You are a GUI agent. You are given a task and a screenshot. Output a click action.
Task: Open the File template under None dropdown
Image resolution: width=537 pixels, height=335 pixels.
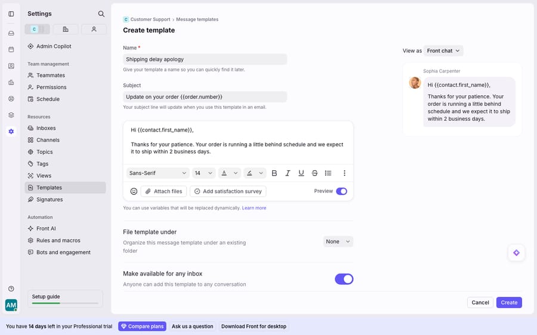(x=338, y=242)
